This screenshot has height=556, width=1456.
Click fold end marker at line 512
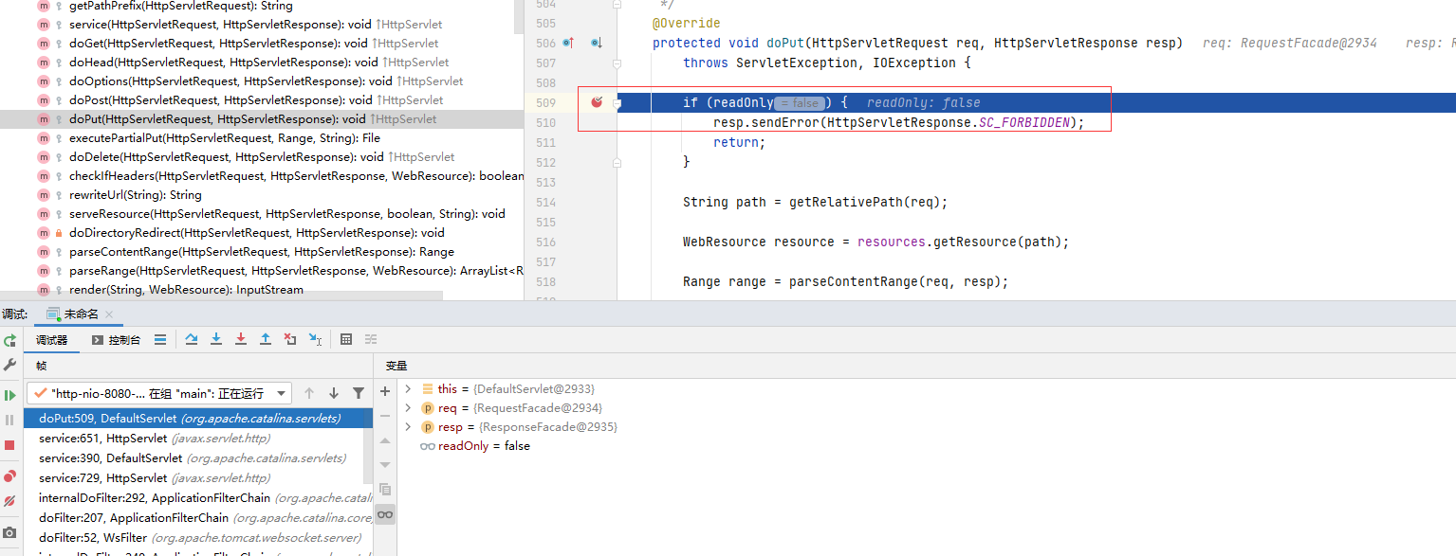[x=617, y=162]
